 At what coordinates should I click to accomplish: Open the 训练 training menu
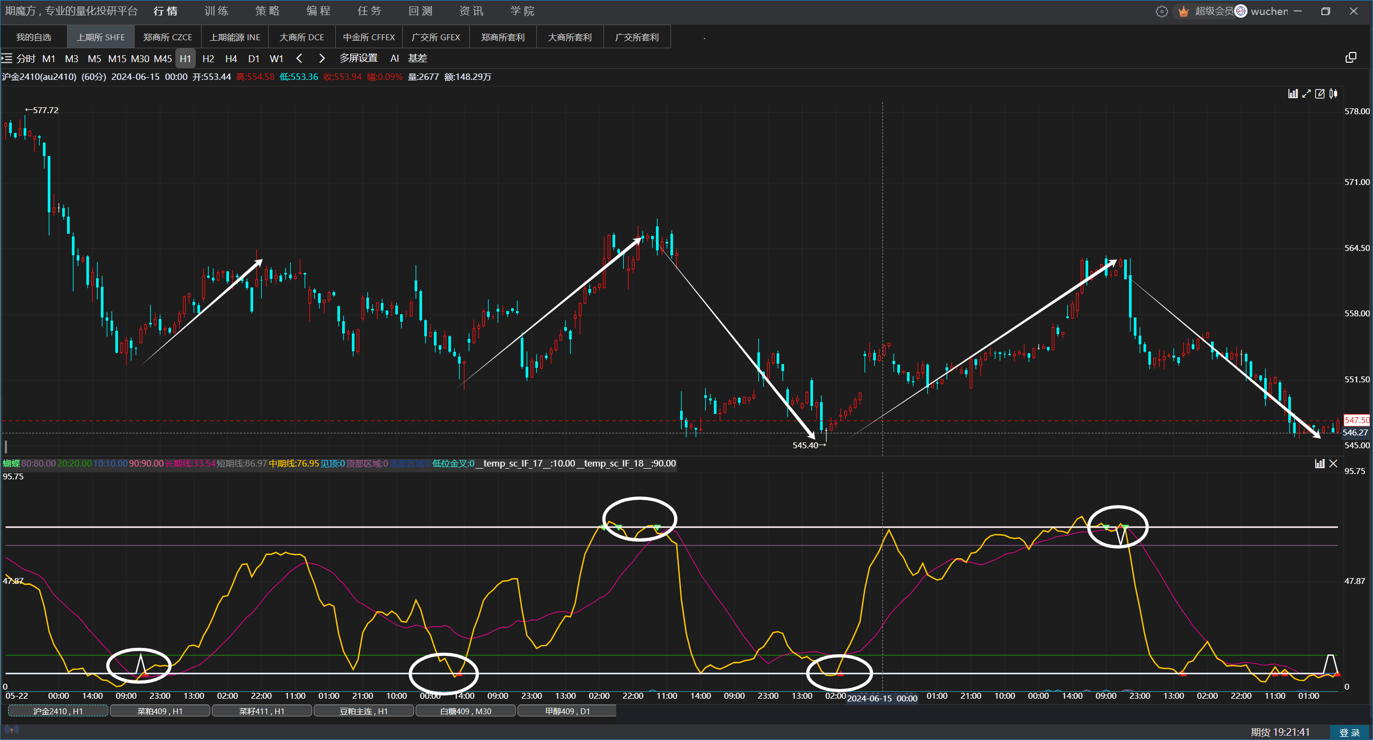click(x=216, y=11)
